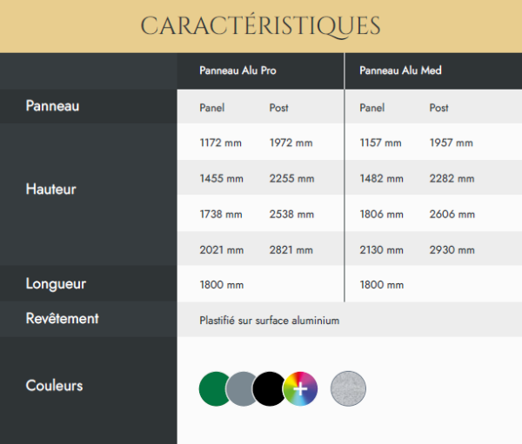Click the 1172 mm panel height cell
The image size is (522, 444).
pyautogui.click(x=220, y=142)
